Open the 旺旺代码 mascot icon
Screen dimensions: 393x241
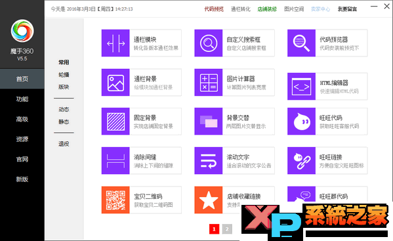[302, 121]
